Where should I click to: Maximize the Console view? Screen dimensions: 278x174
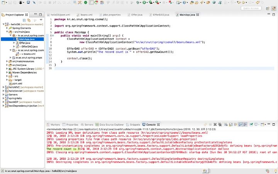tap(274, 124)
